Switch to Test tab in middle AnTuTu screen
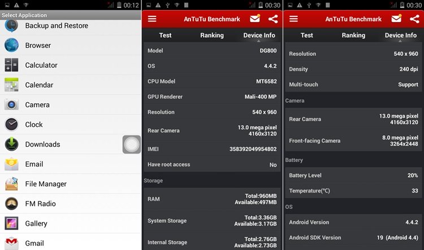The height and width of the screenshot is (250, 424). click(165, 35)
